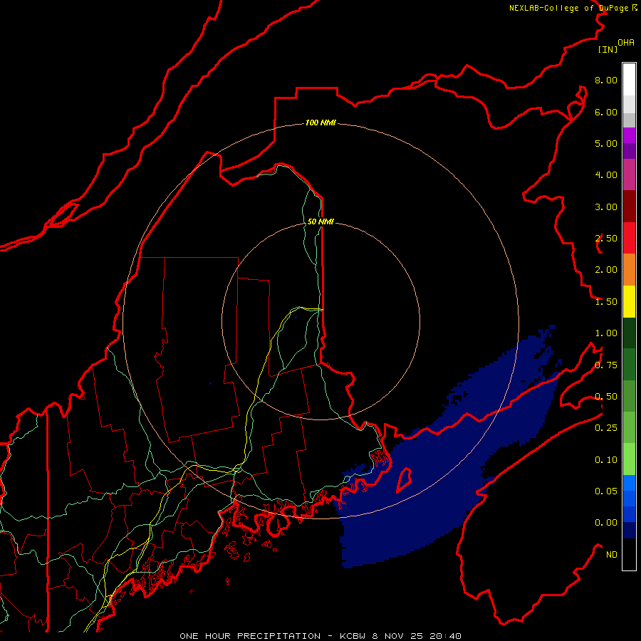The image size is (641, 641).
Task: Click the dark red legend swatch
Action: point(629,207)
